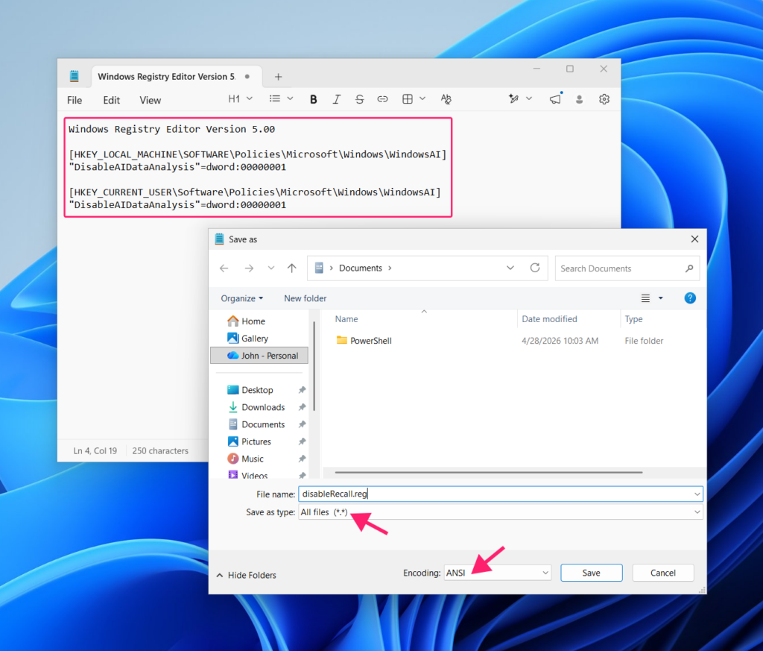Sort by Type column header
The width and height of the screenshot is (763, 651).
(633, 319)
